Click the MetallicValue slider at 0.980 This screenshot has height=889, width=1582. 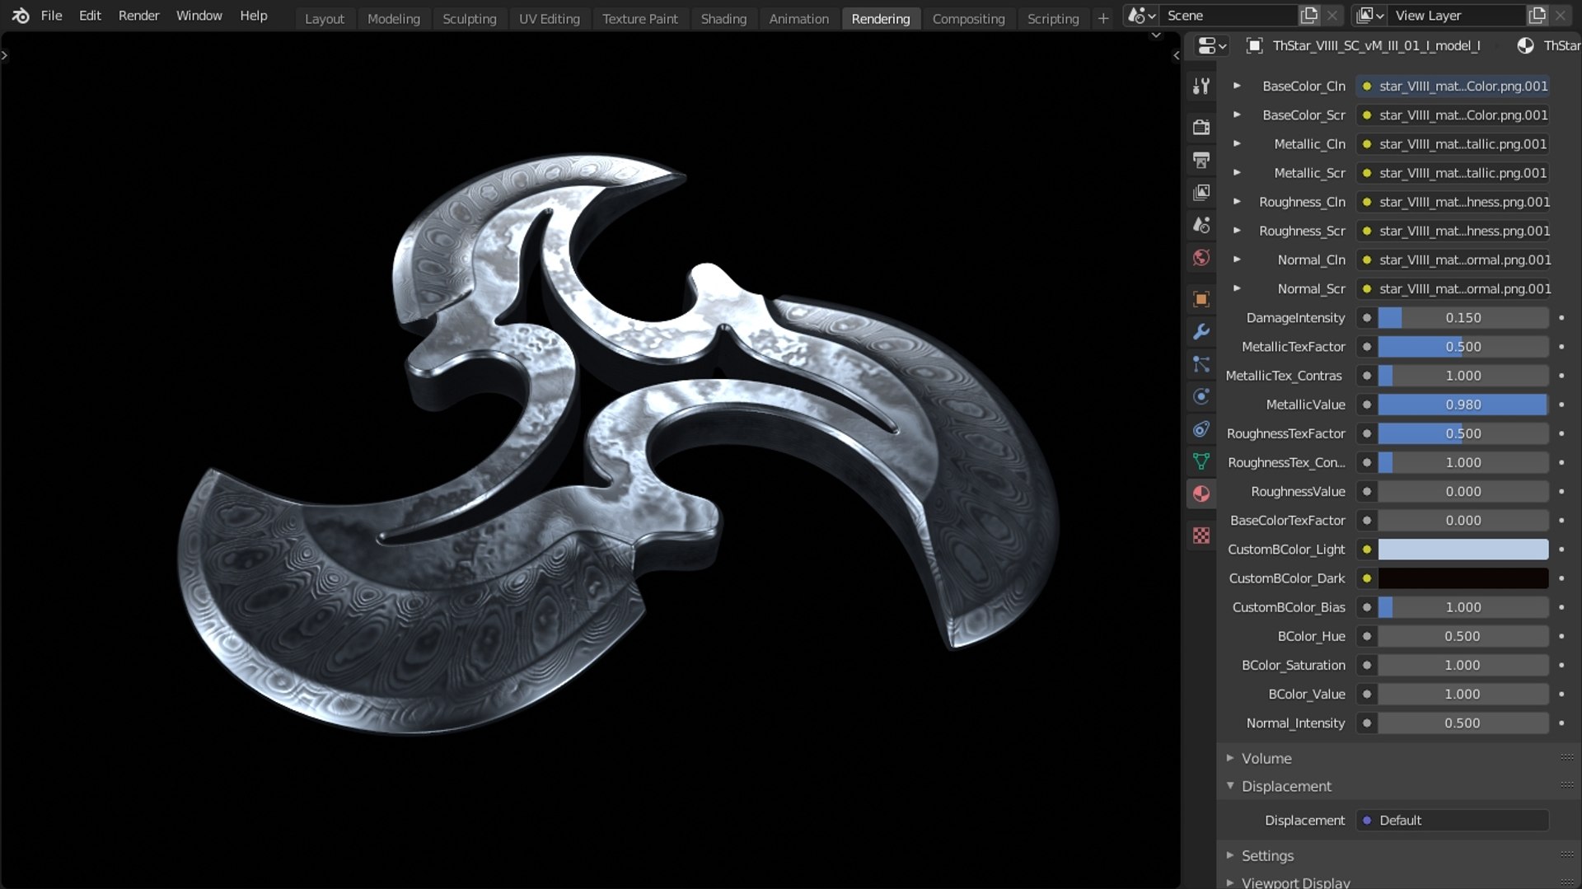[1463, 405]
